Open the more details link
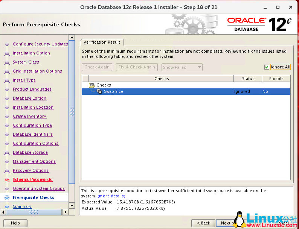299x229 pixels. [x=111, y=196]
